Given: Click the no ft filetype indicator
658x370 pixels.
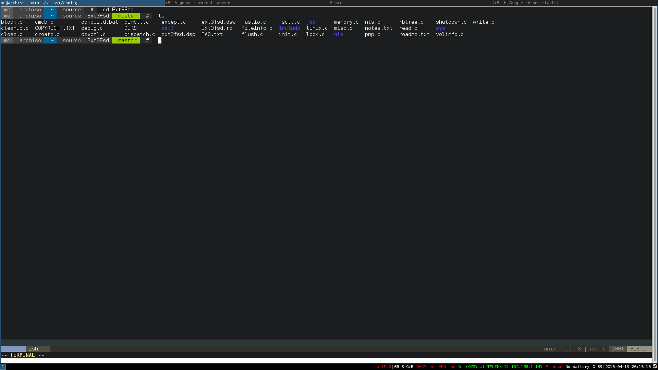Looking at the screenshot, I should [x=598, y=349].
